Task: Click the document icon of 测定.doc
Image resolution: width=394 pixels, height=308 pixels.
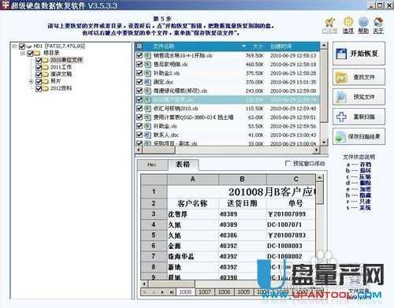Action: tap(147, 82)
